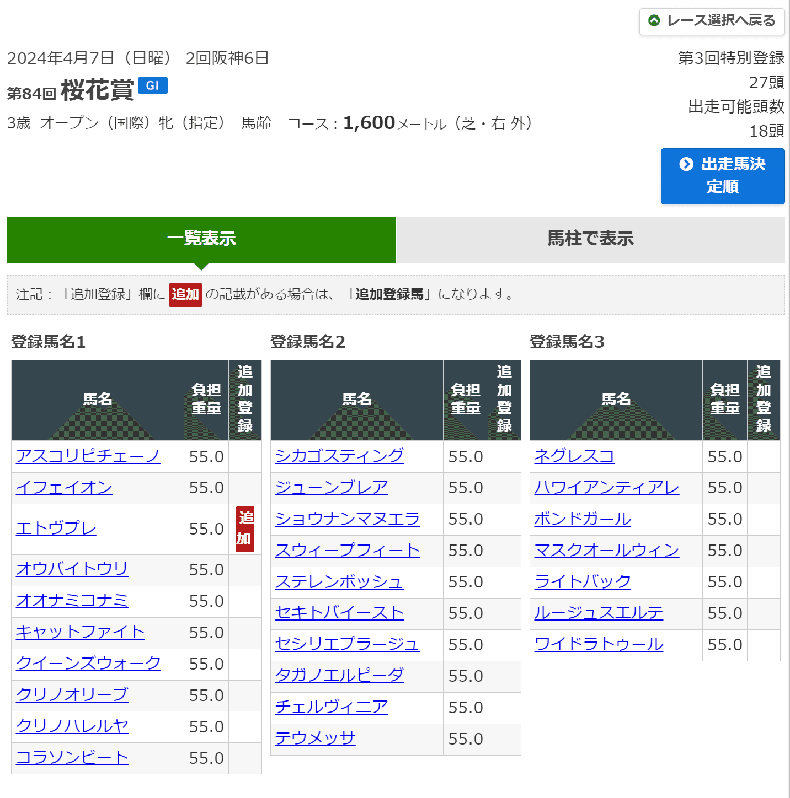Screen dimensions: 790x798
Task: Open horse link キャットファイト
Action: (80, 632)
